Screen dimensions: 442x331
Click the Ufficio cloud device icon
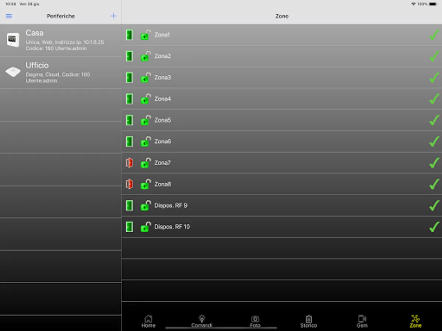pyautogui.click(x=13, y=72)
